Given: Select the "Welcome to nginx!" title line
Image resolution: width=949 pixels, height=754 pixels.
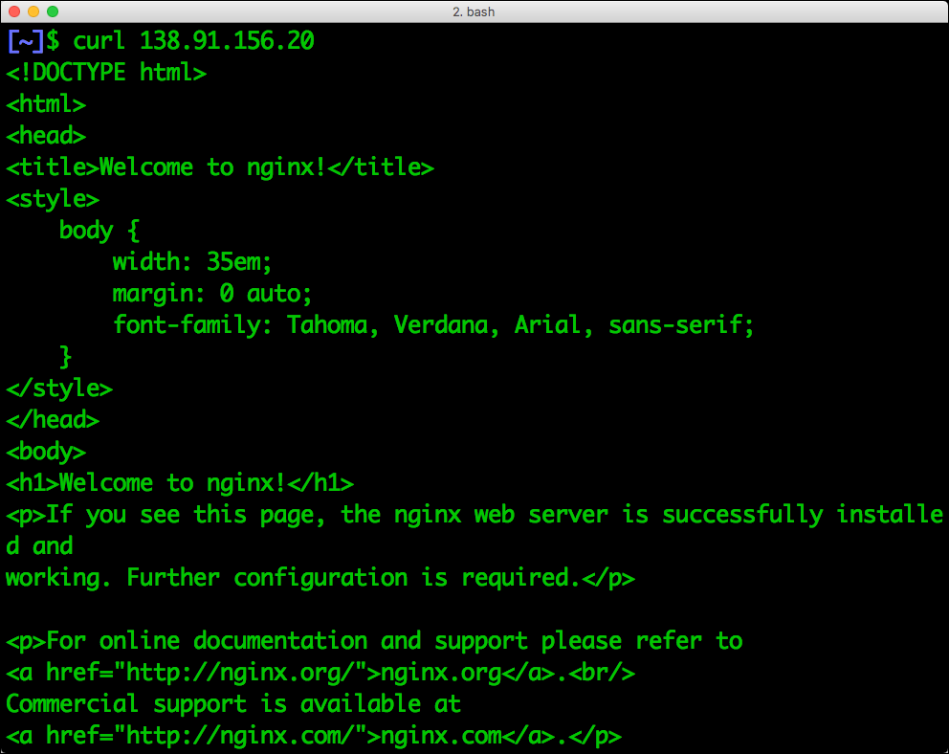Looking at the screenshot, I should pos(218,166).
